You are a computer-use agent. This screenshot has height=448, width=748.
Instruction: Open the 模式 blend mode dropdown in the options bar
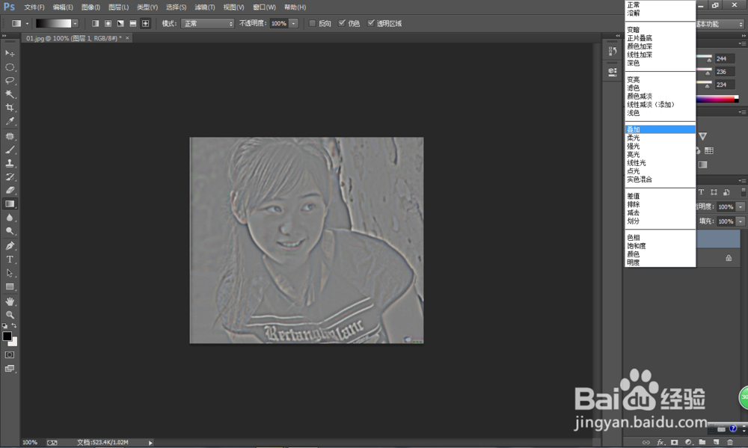coord(207,23)
